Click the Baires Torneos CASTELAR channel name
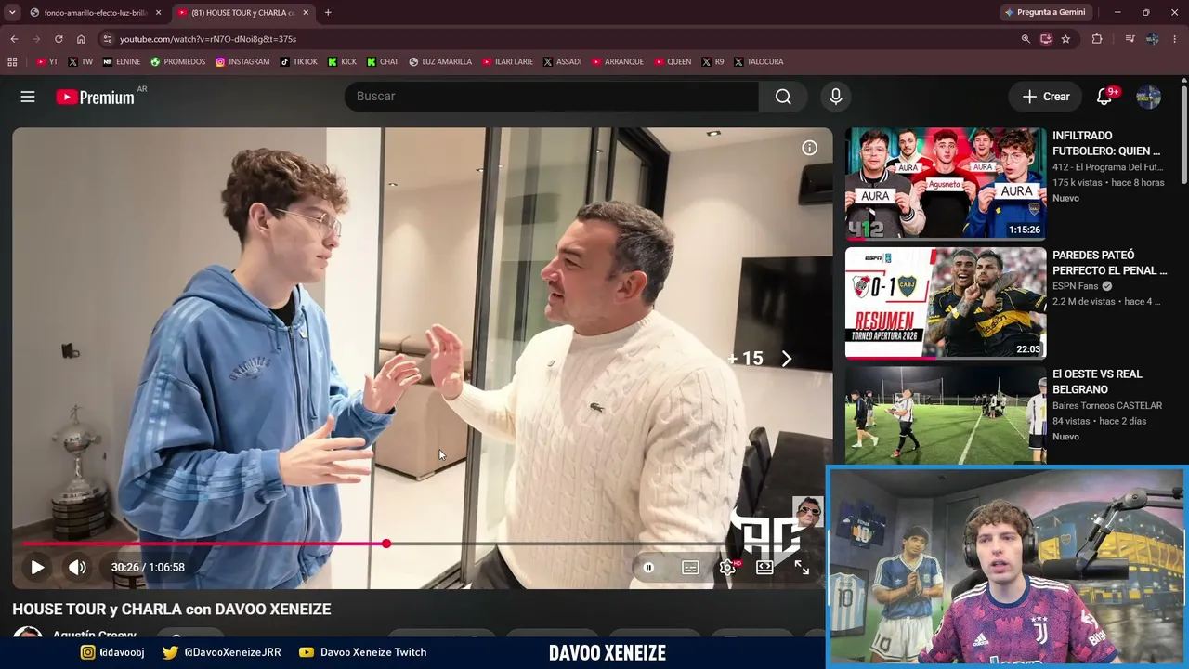This screenshot has width=1189, height=669. click(1107, 406)
